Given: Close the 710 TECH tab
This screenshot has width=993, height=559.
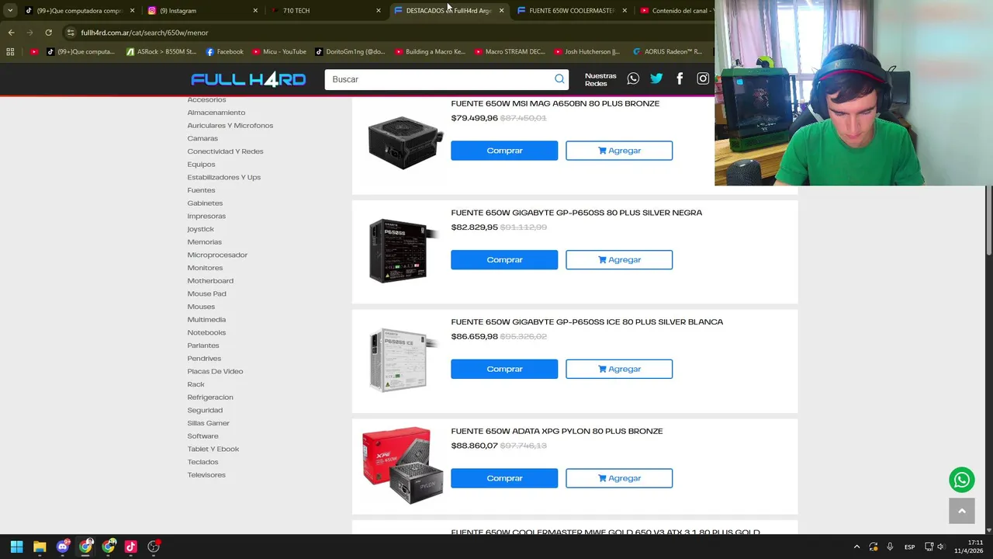Looking at the screenshot, I should 379,11.
